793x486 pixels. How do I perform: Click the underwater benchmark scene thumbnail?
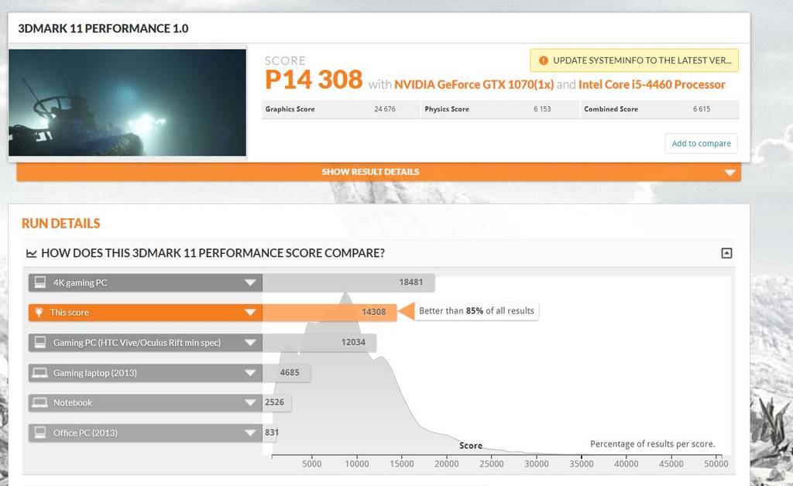[127, 103]
